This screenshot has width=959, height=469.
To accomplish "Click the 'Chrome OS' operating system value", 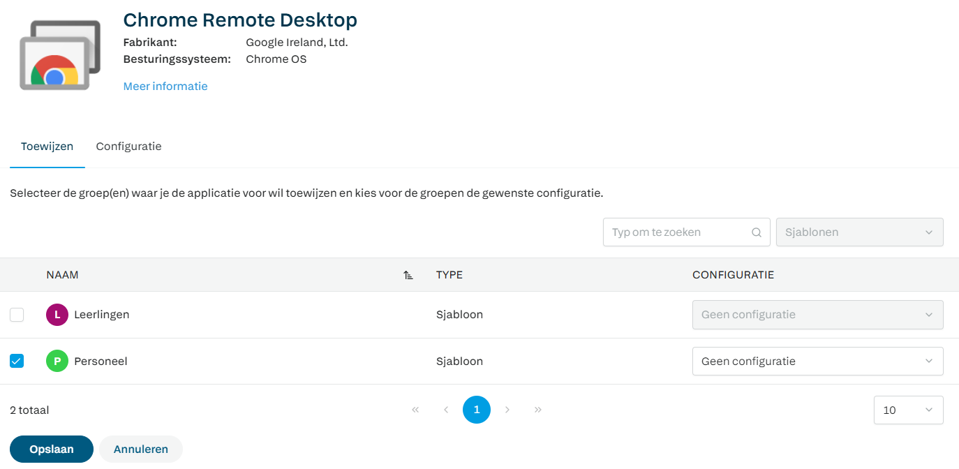I will click(x=276, y=59).
